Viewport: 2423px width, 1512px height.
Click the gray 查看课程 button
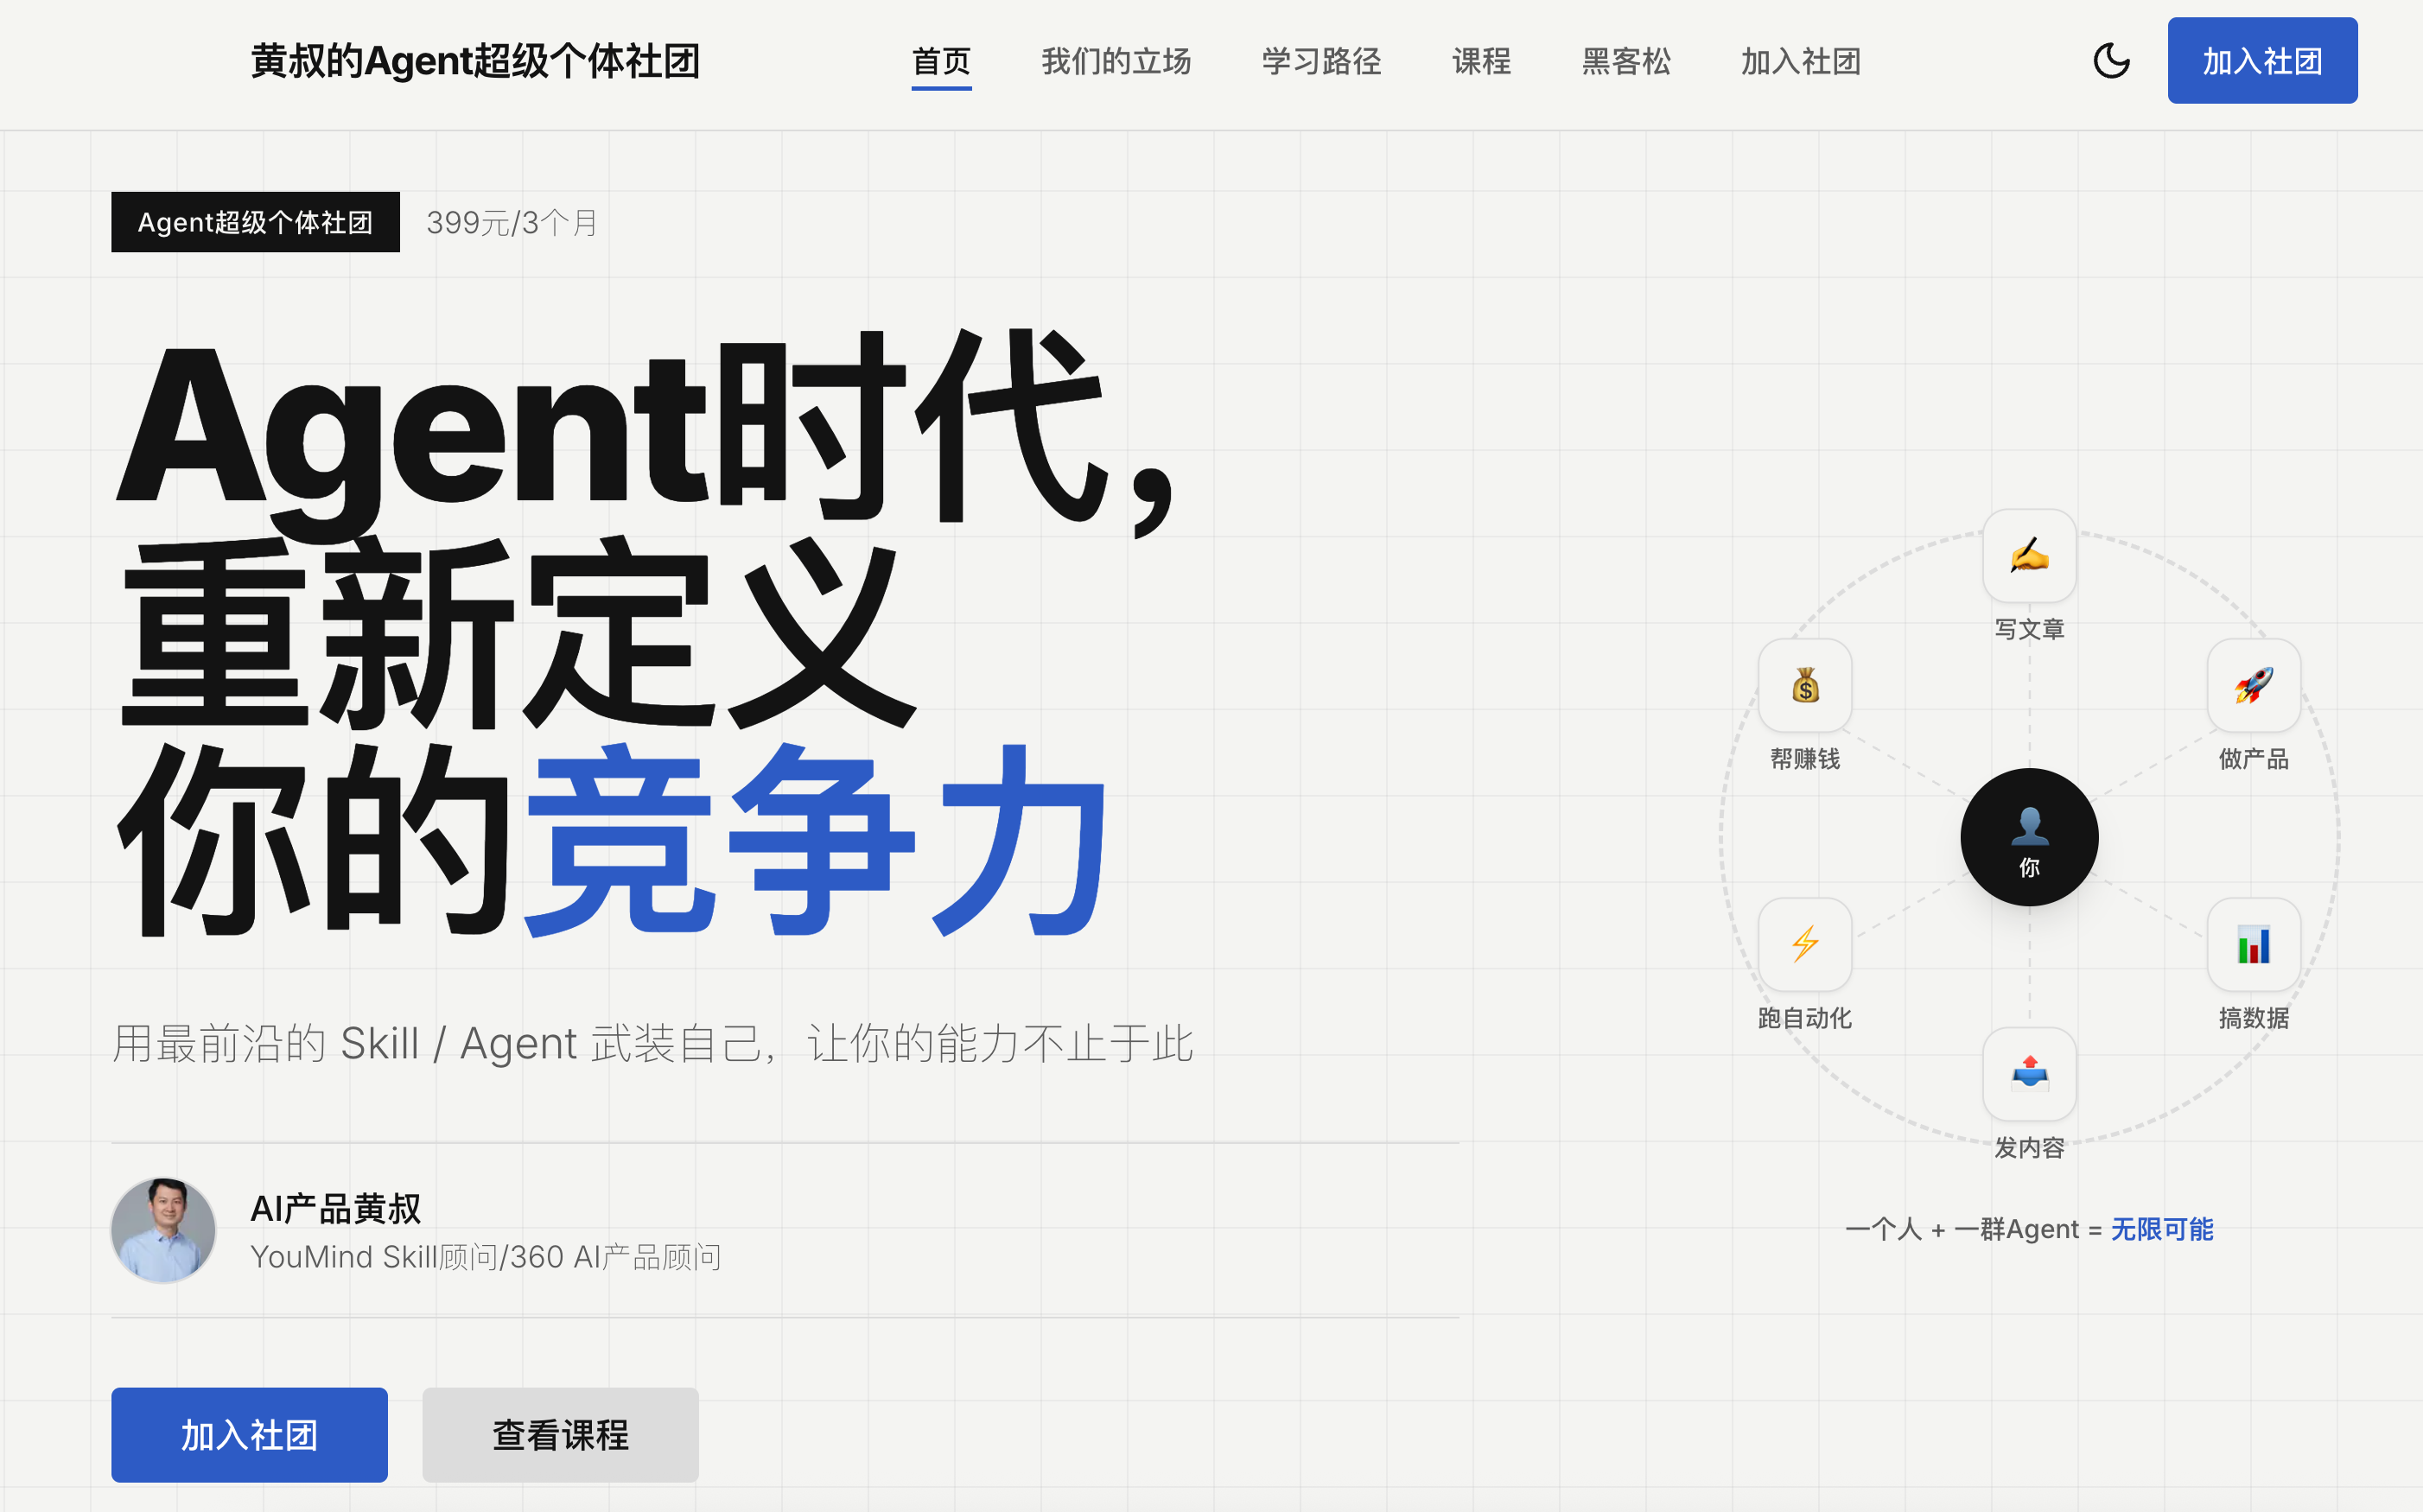click(560, 1434)
